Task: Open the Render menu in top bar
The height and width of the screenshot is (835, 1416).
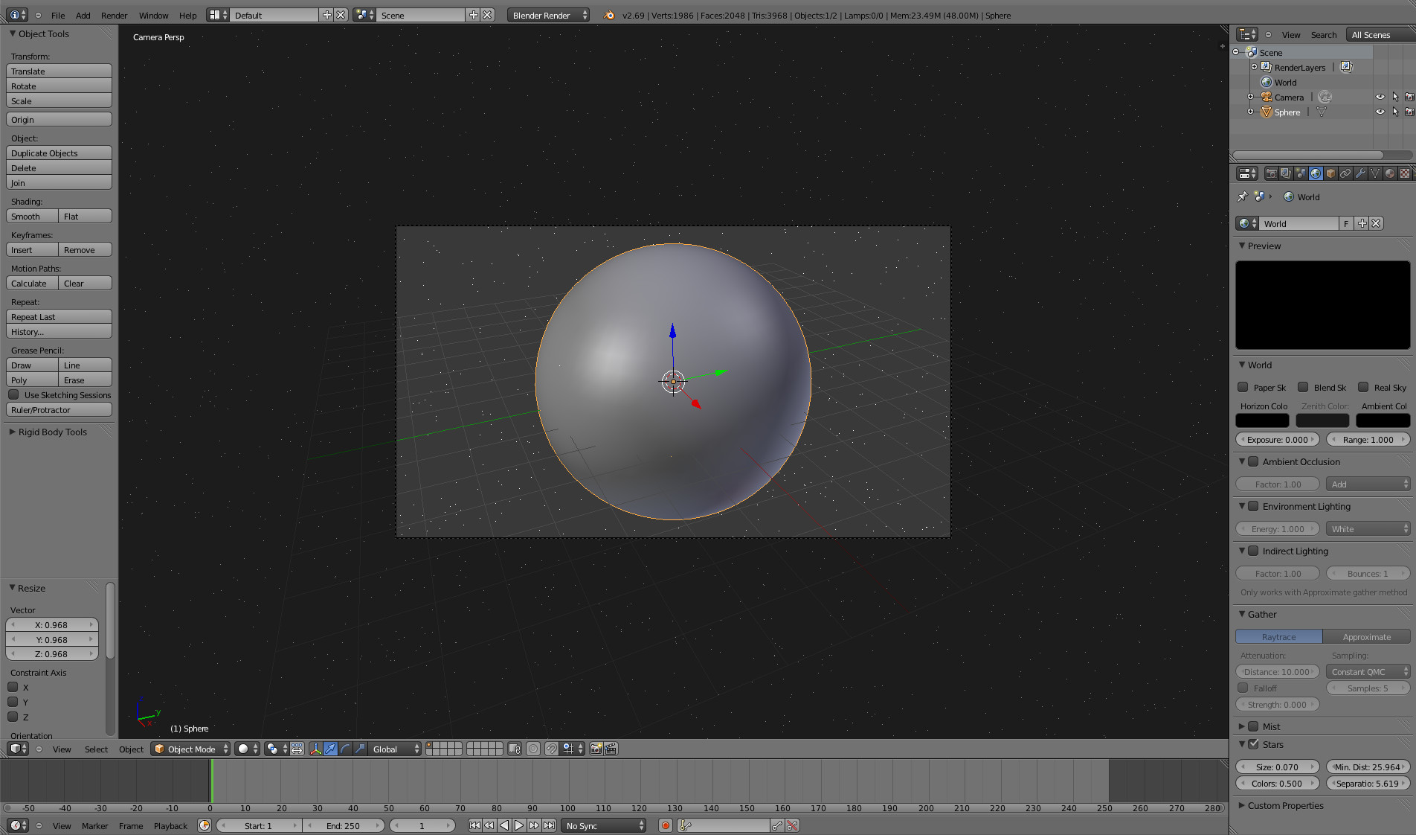Action: click(x=114, y=15)
